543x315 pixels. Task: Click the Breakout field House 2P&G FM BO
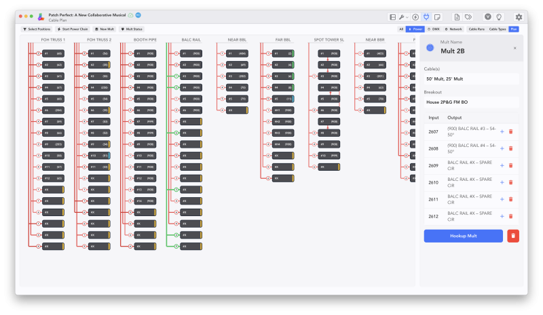pos(471,102)
